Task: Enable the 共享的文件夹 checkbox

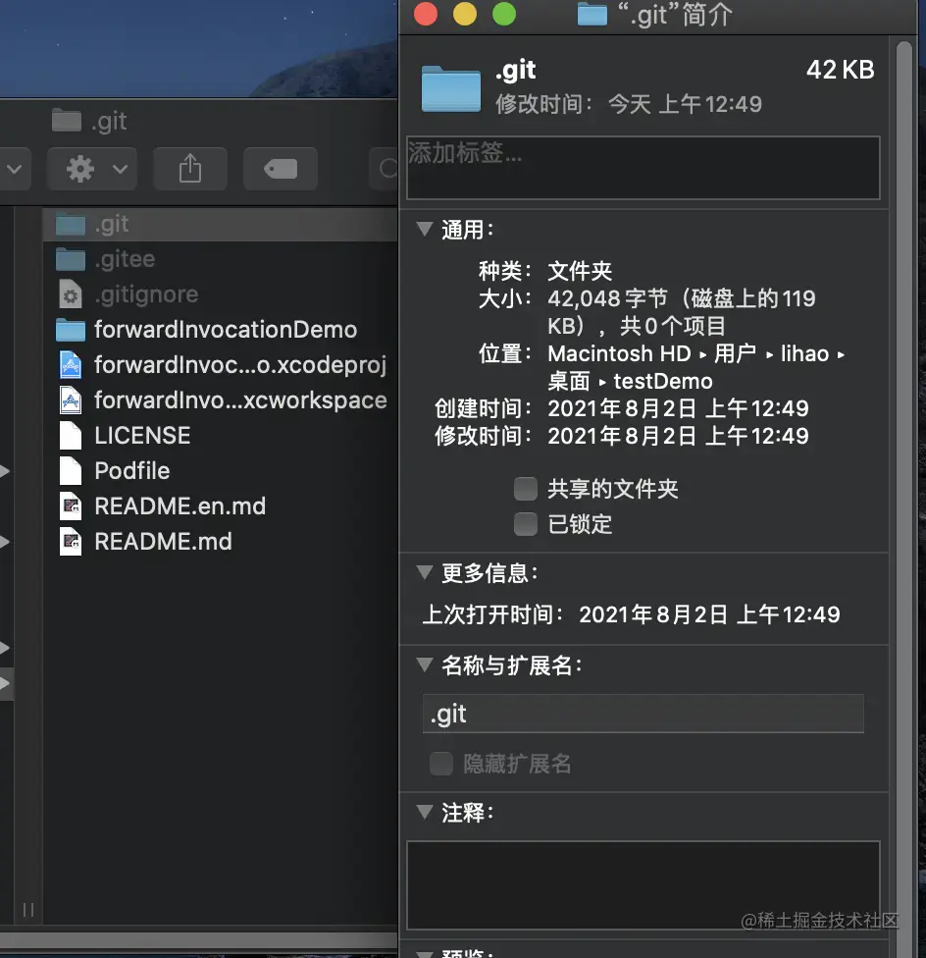Action: pos(525,489)
